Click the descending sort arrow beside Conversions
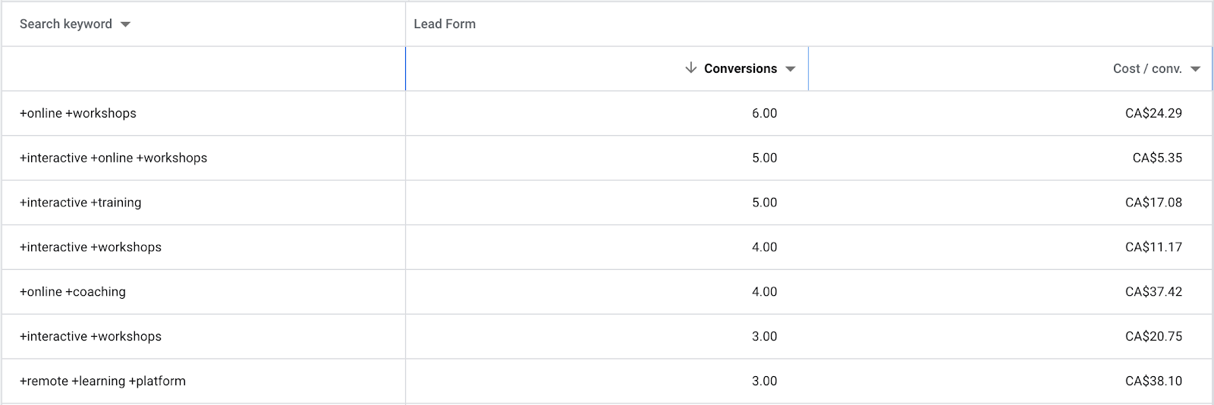The height and width of the screenshot is (405, 1214). coord(690,68)
